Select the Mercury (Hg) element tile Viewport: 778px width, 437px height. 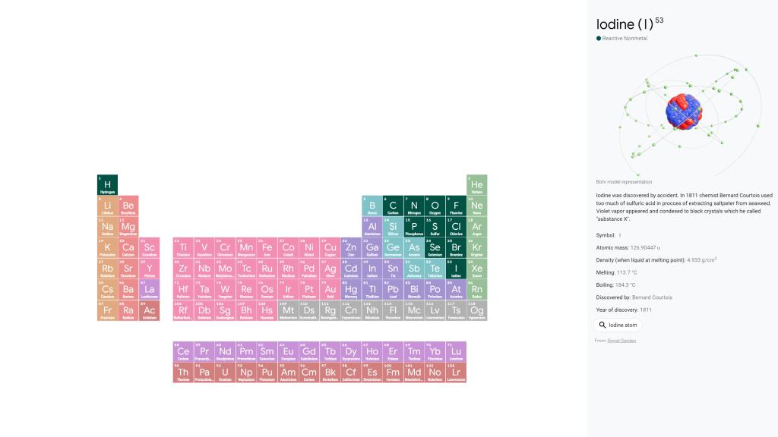351,290
